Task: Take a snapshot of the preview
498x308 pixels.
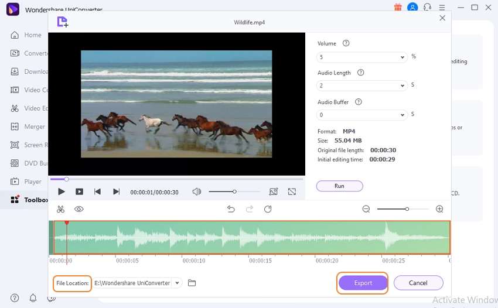Action: [274, 191]
